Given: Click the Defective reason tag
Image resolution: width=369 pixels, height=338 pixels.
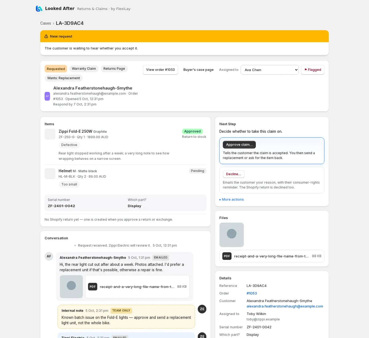Looking at the screenshot, I should [x=69, y=145].
